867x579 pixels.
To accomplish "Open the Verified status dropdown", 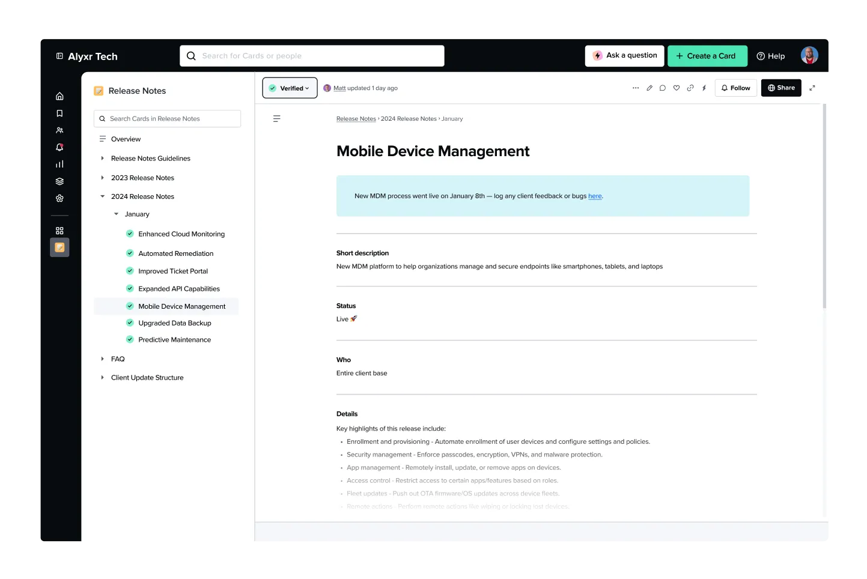I will tap(290, 88).
